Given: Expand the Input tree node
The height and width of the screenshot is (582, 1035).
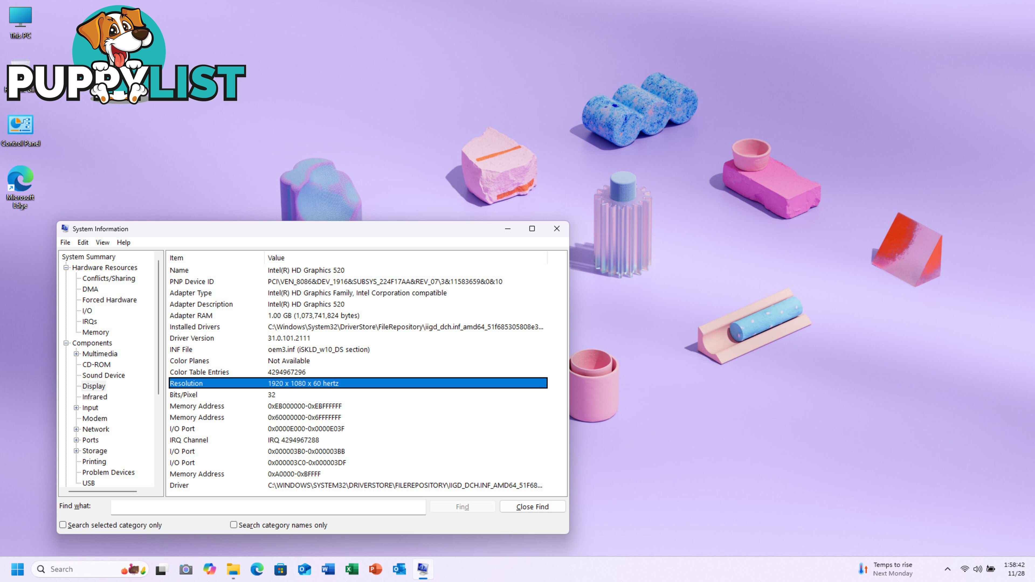Looking at the screenshot, I should (x=77, y=407).
